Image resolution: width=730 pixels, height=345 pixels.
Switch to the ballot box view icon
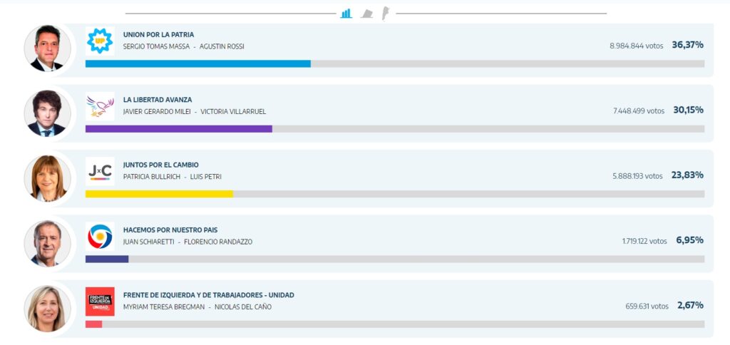coord(366,13)
